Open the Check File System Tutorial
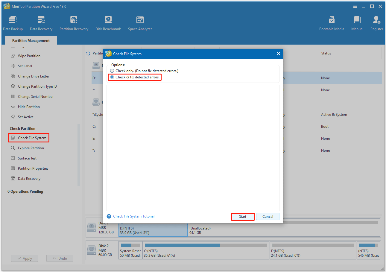This screenshot has width=386, height=272. (x=134, y=216)
